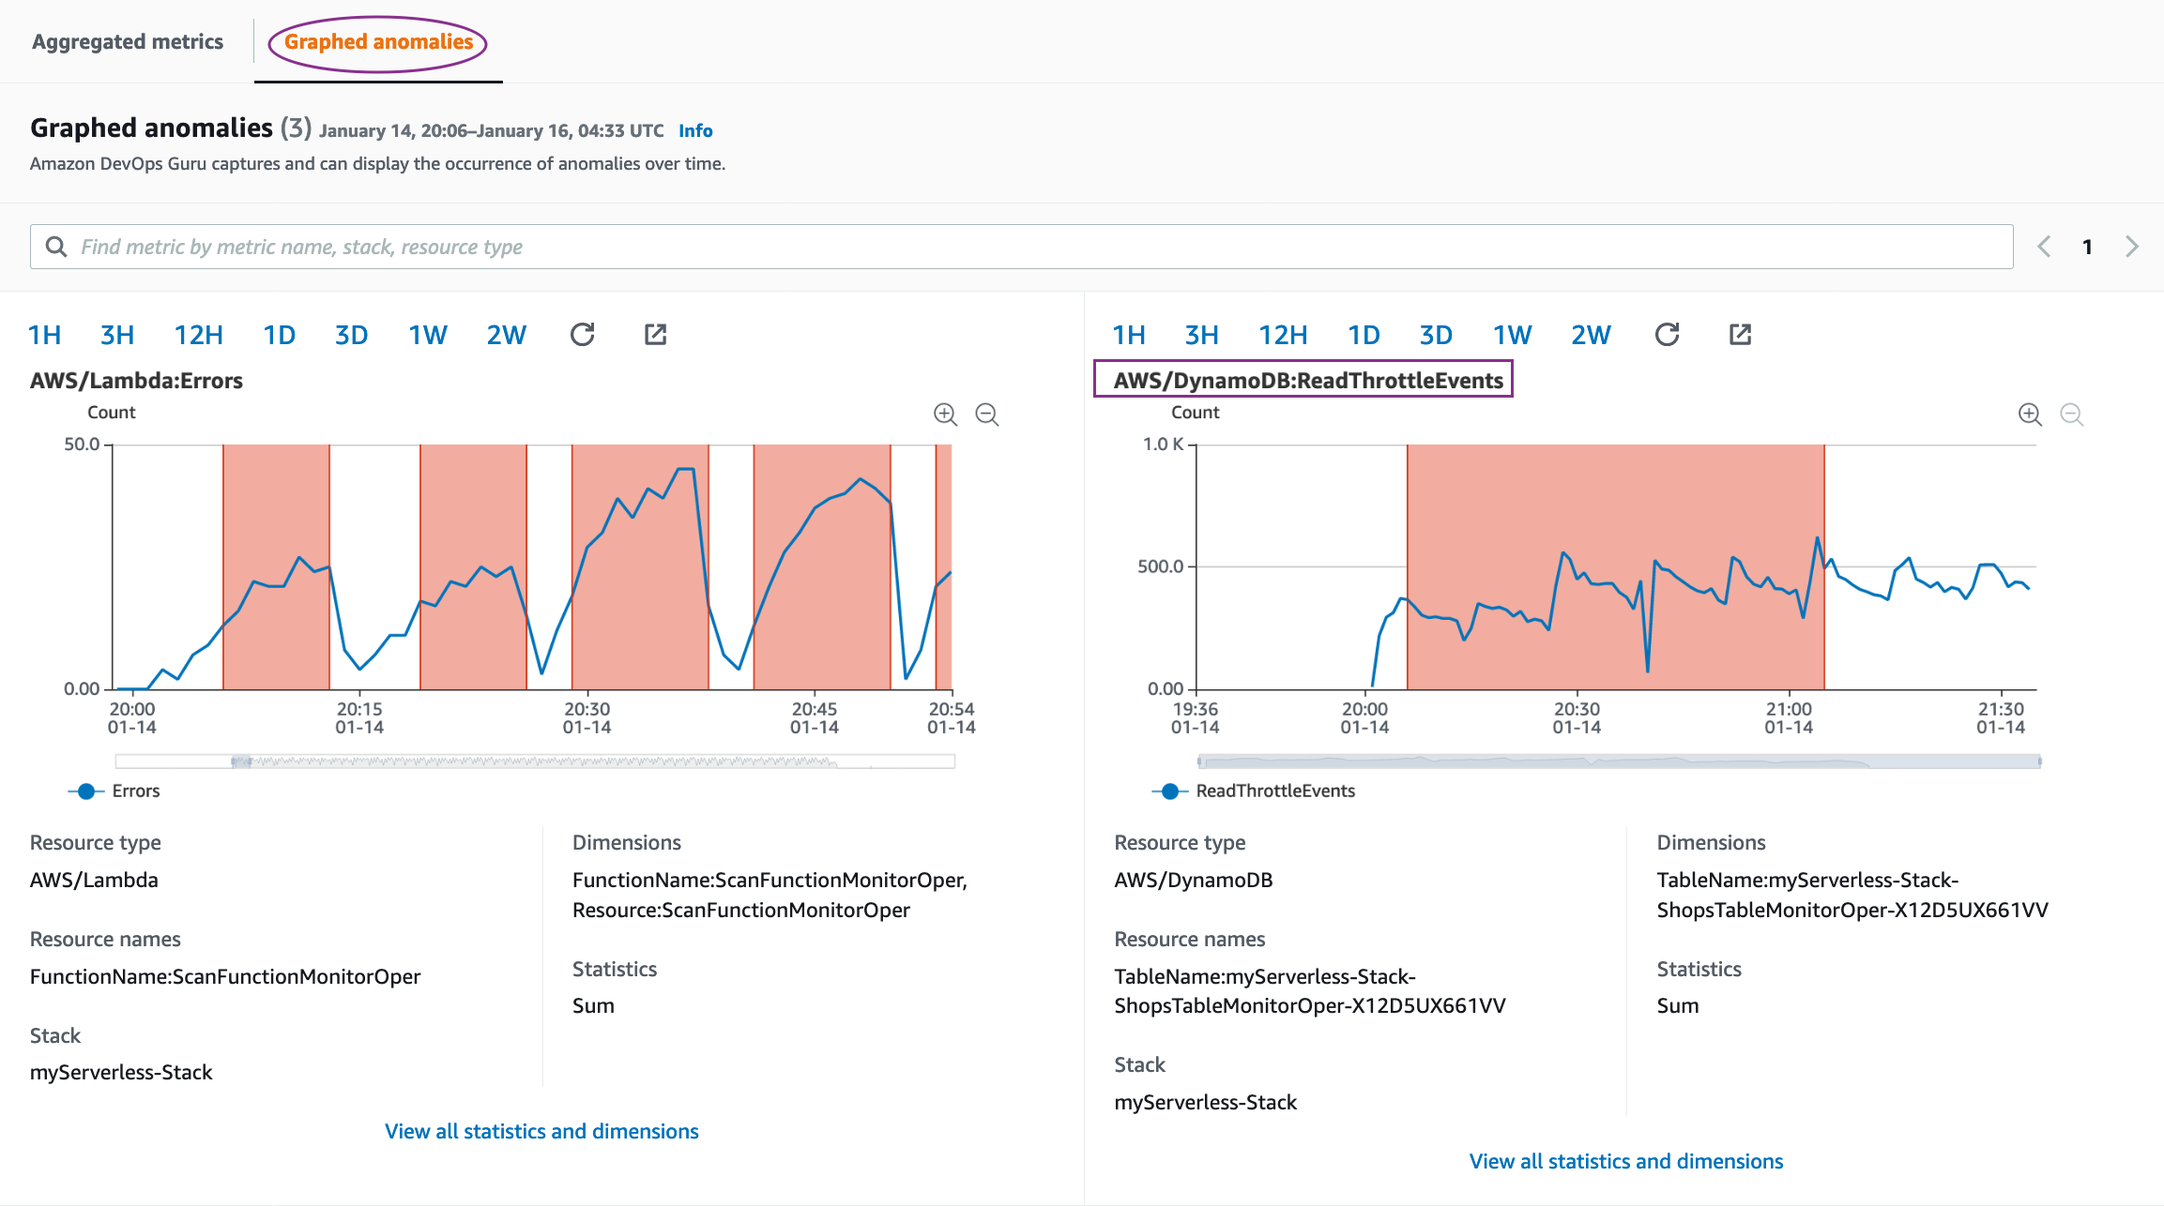Refresh the Lambda Errors graph
The image size is (2164, 1206).
(582, 335)
